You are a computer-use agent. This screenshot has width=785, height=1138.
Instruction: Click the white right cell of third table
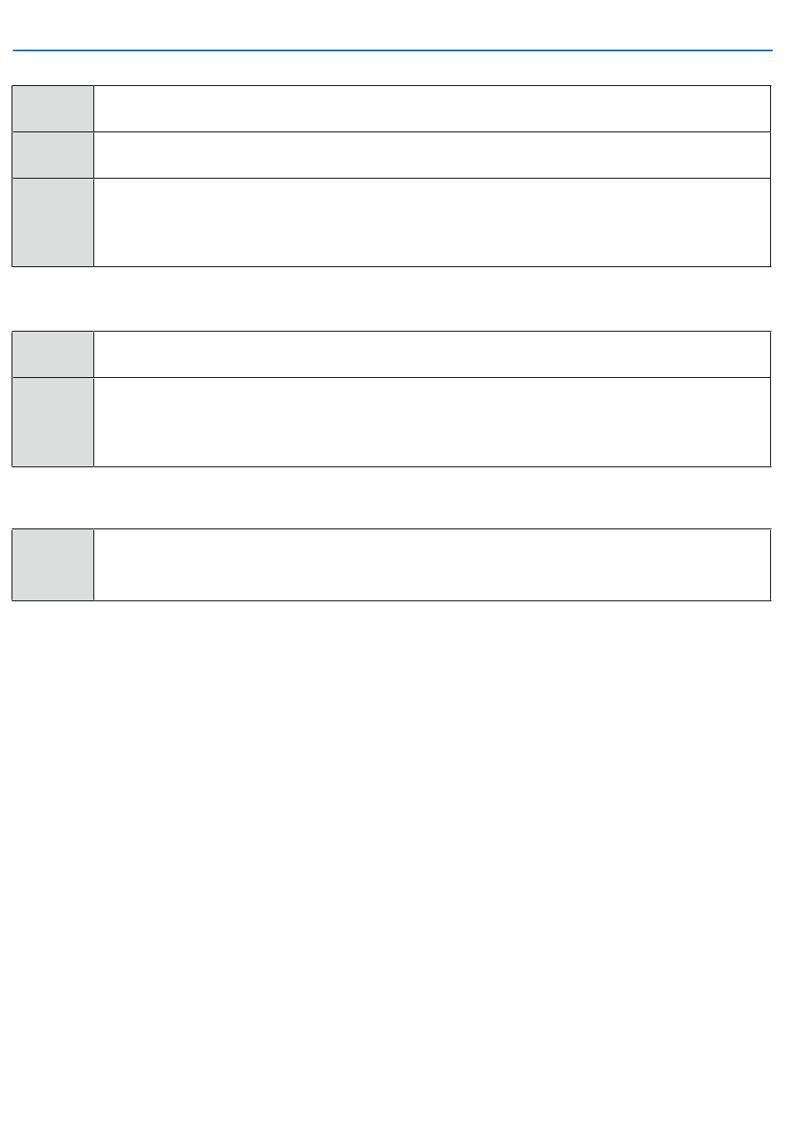coord(431,564)
